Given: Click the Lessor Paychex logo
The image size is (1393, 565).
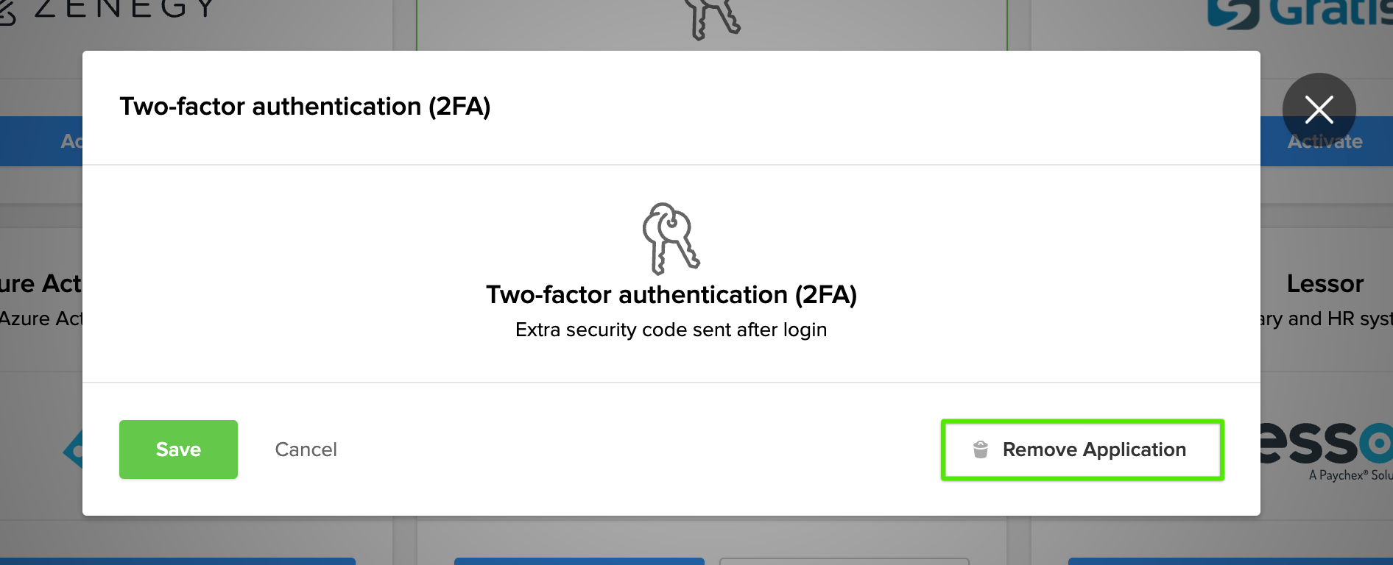Looking at the screenshot, I should (1325, 449).
